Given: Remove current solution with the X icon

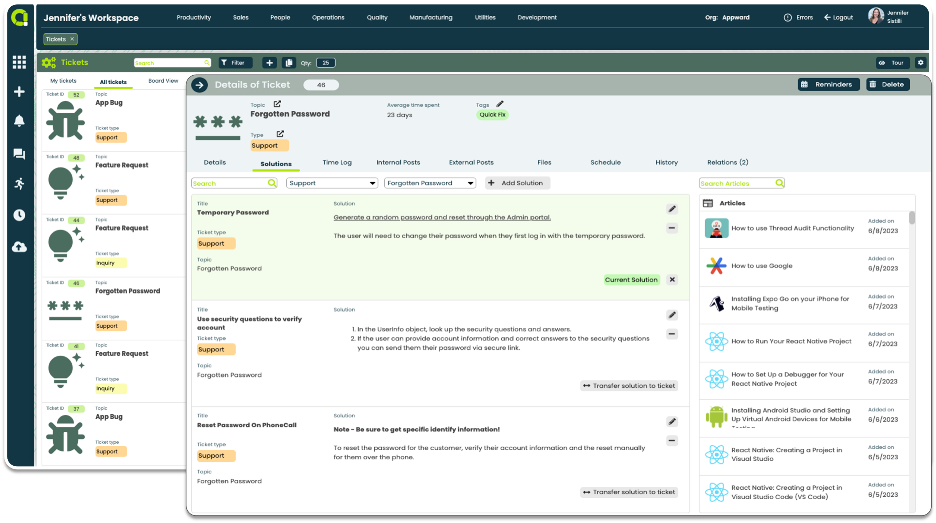Looking at the screenshot, I should tap(672, 279).
